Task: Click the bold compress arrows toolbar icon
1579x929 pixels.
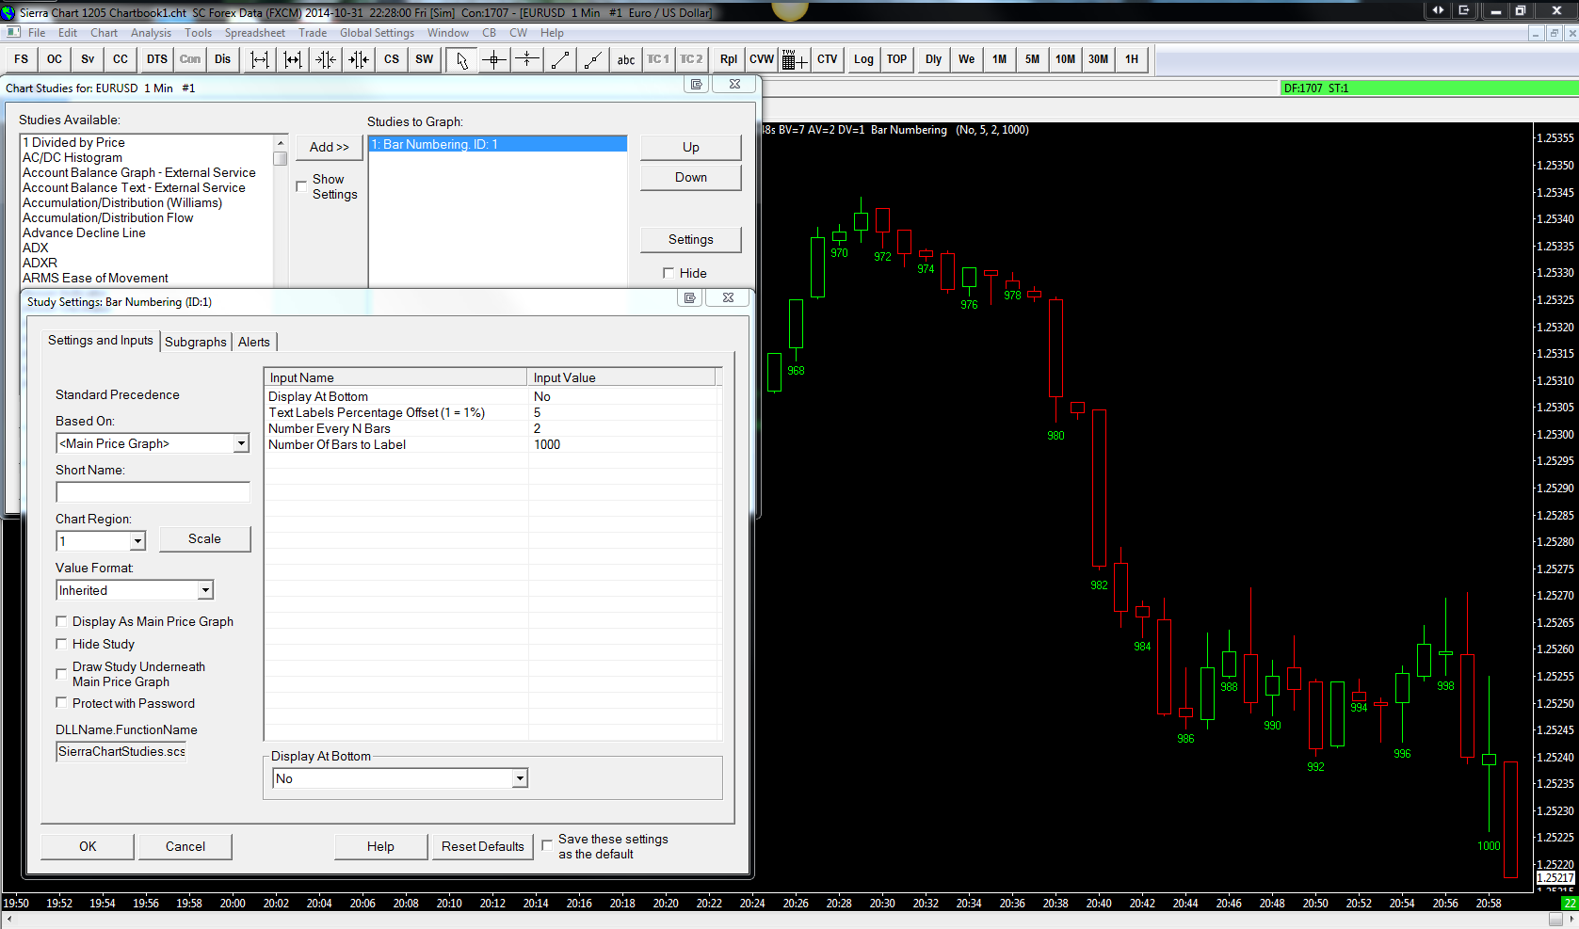Action: pyautogui.click(x=359, y=59)
